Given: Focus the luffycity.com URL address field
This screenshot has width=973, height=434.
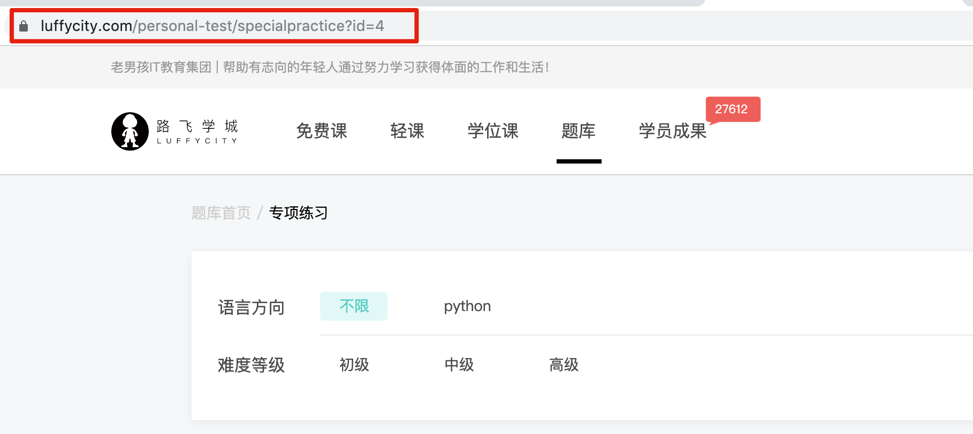Looking at the screenshot, I should [x=212, y=26].
